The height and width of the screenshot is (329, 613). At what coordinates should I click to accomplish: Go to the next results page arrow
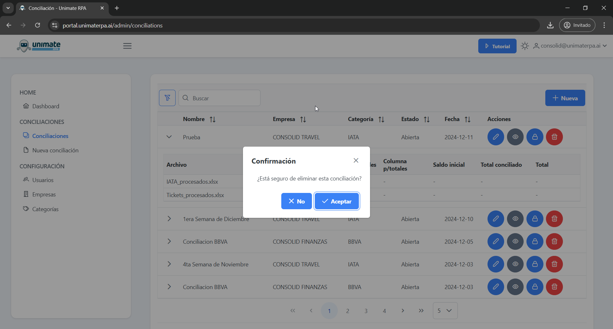coord(403,310)
